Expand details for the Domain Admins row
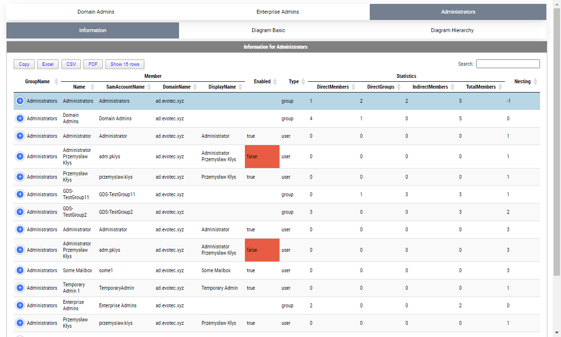 (20, 118)
